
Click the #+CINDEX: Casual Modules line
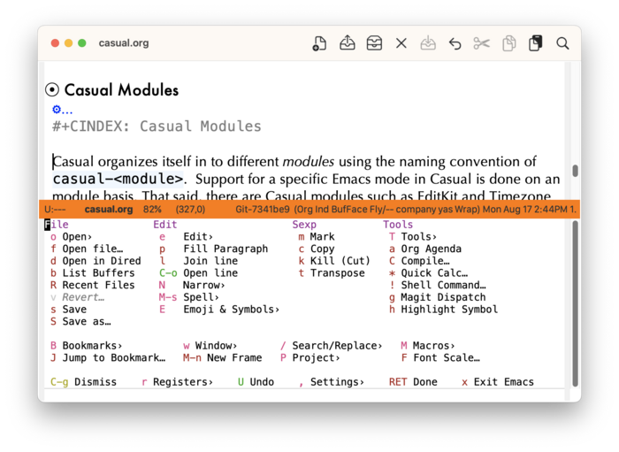(x=157, y=126)
